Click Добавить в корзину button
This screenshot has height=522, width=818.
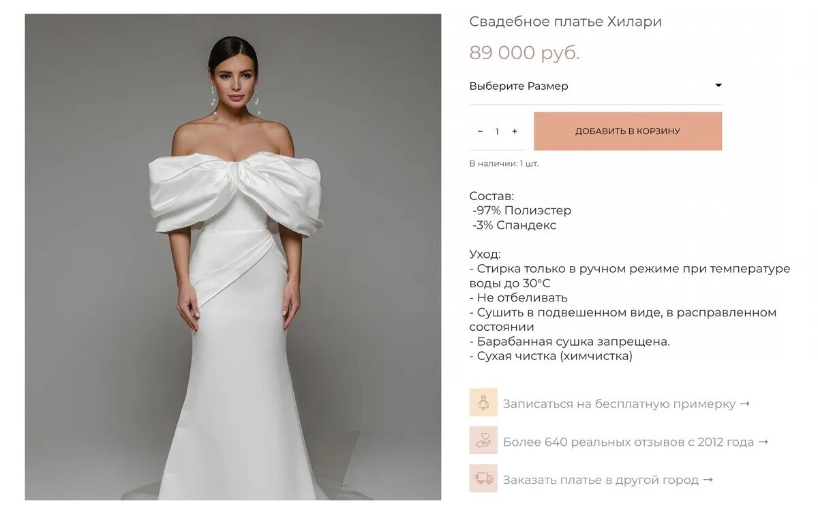pos(628,131)
